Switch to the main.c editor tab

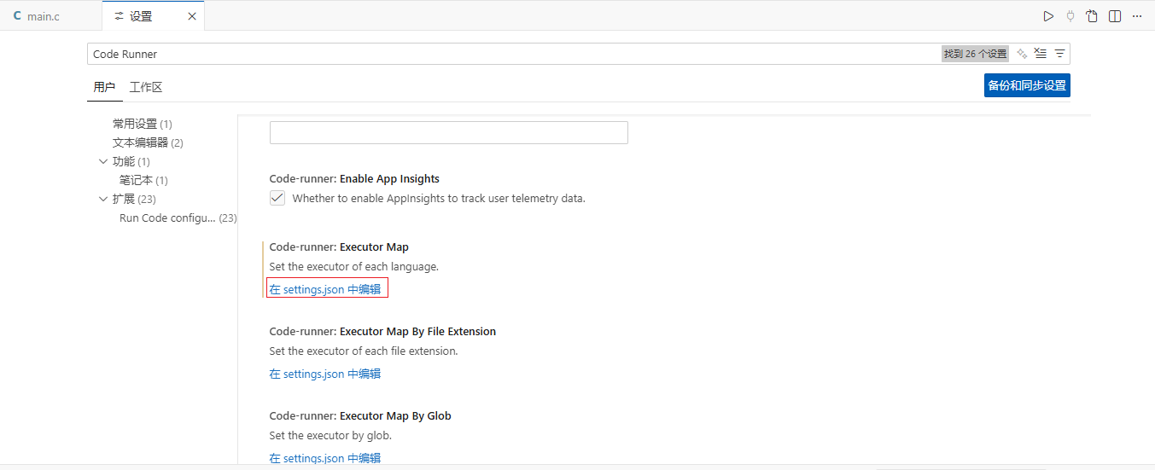pos(43,16)
